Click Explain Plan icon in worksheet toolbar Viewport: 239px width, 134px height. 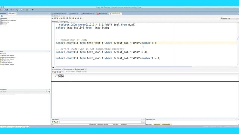tap(58, 18)
